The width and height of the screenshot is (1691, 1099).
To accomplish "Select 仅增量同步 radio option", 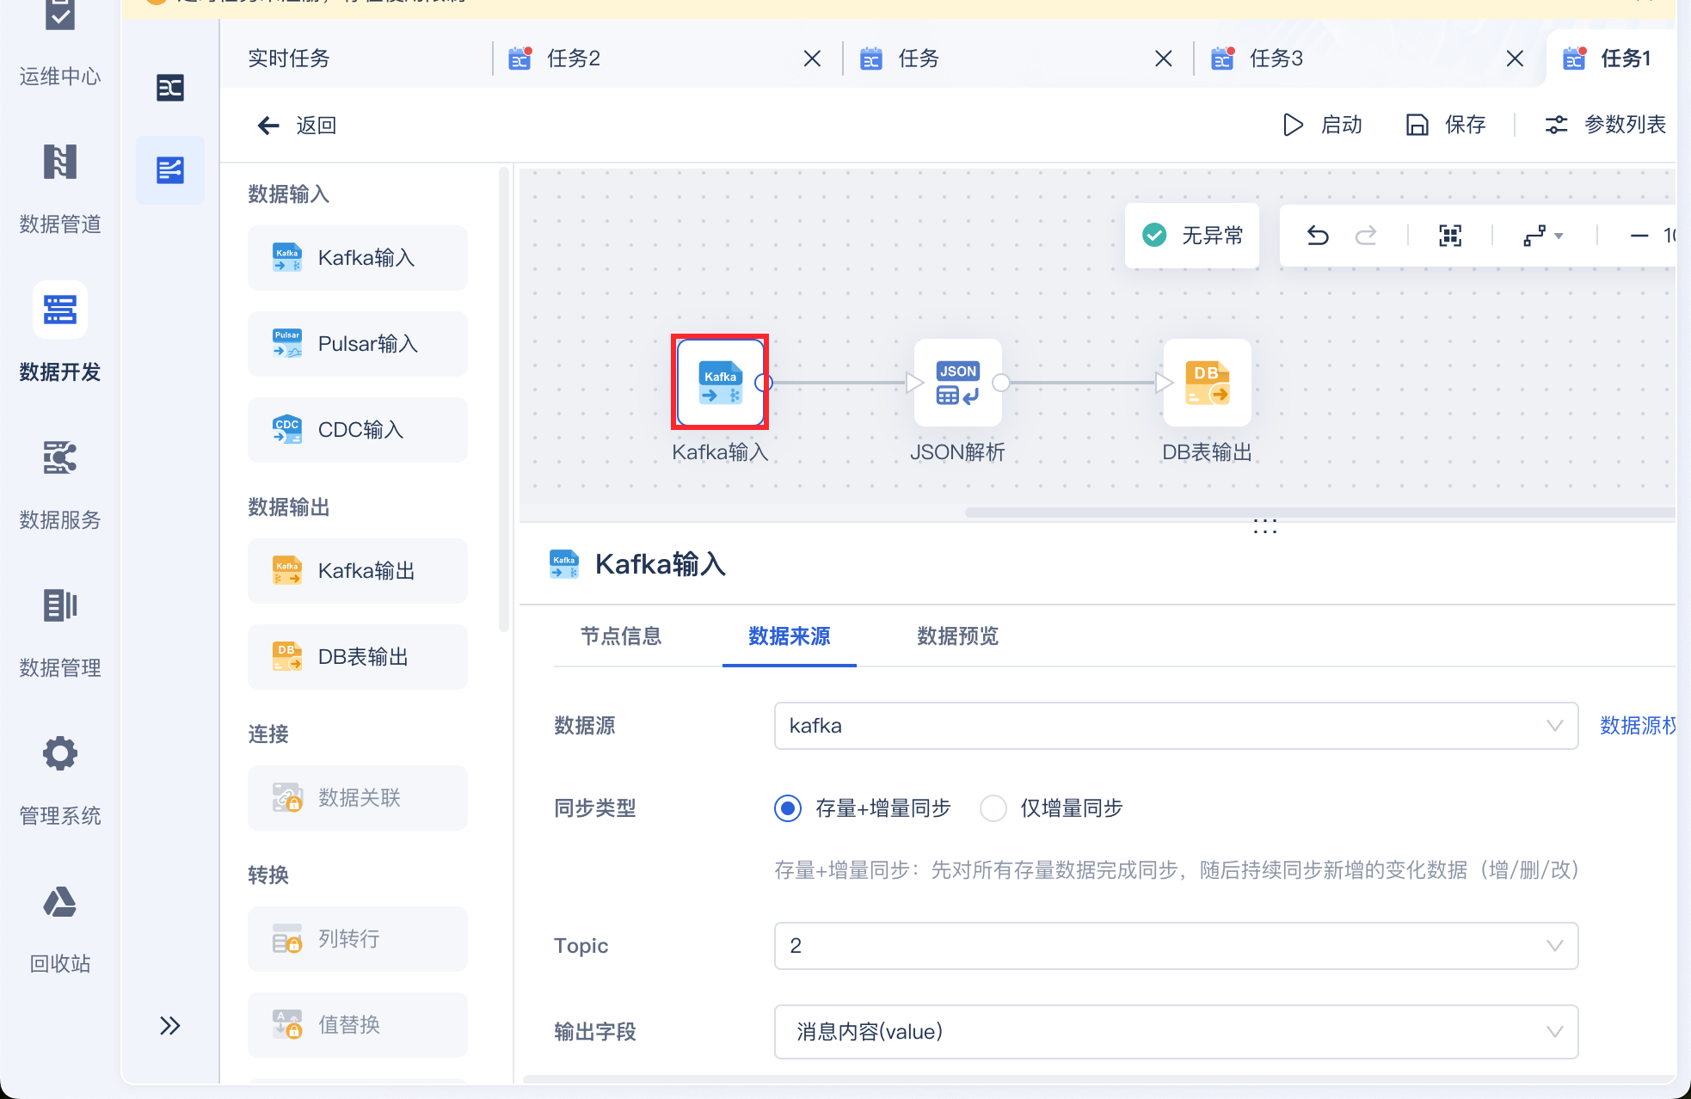I will pos(993,808).
